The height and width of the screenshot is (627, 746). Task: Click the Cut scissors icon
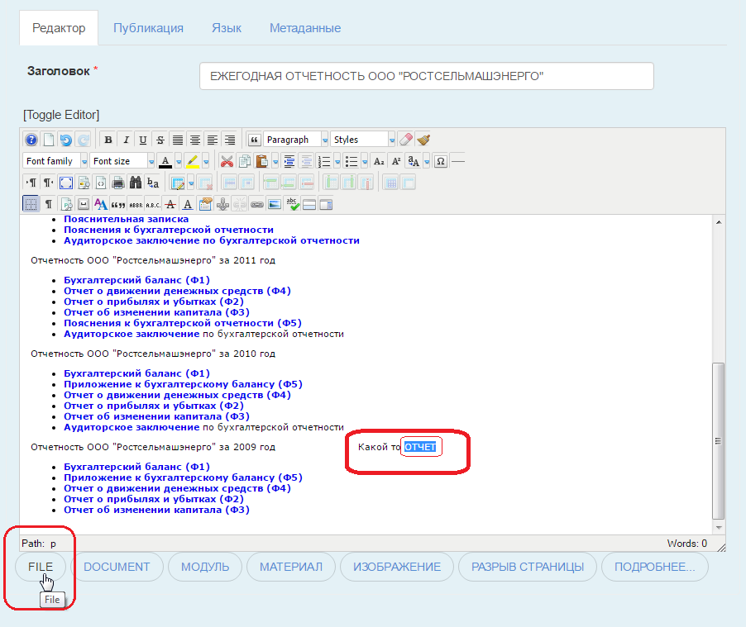227,162
